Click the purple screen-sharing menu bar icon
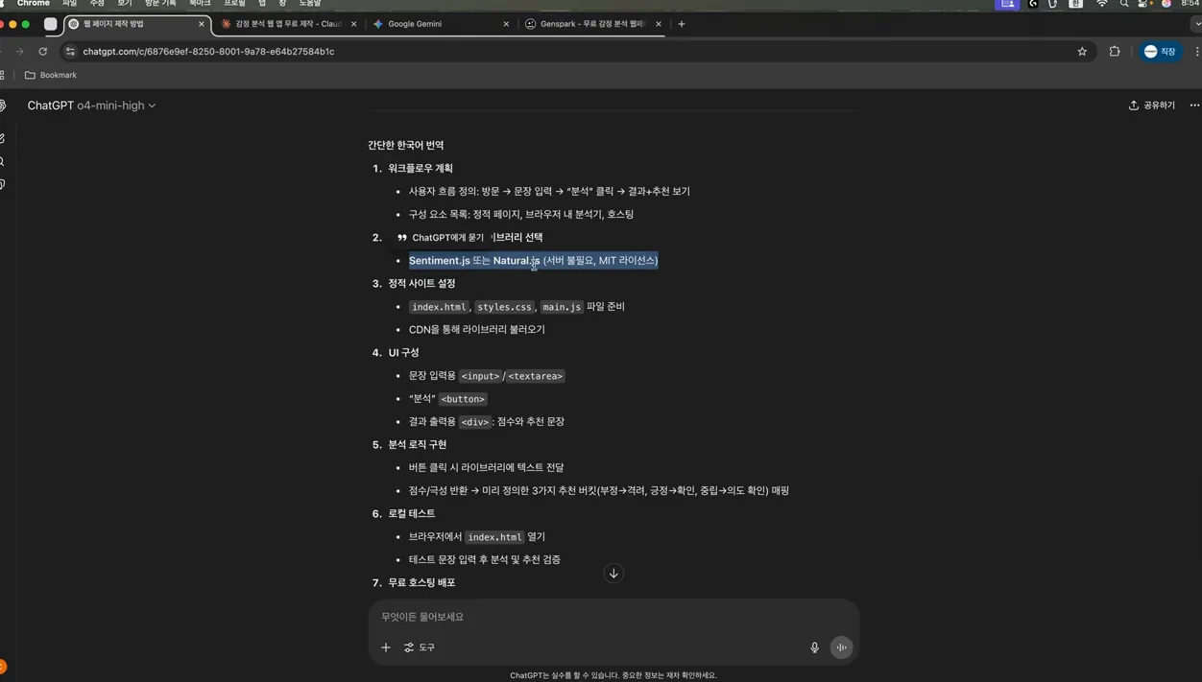This screenshot has width=1202, height=682. (1007, 4)
